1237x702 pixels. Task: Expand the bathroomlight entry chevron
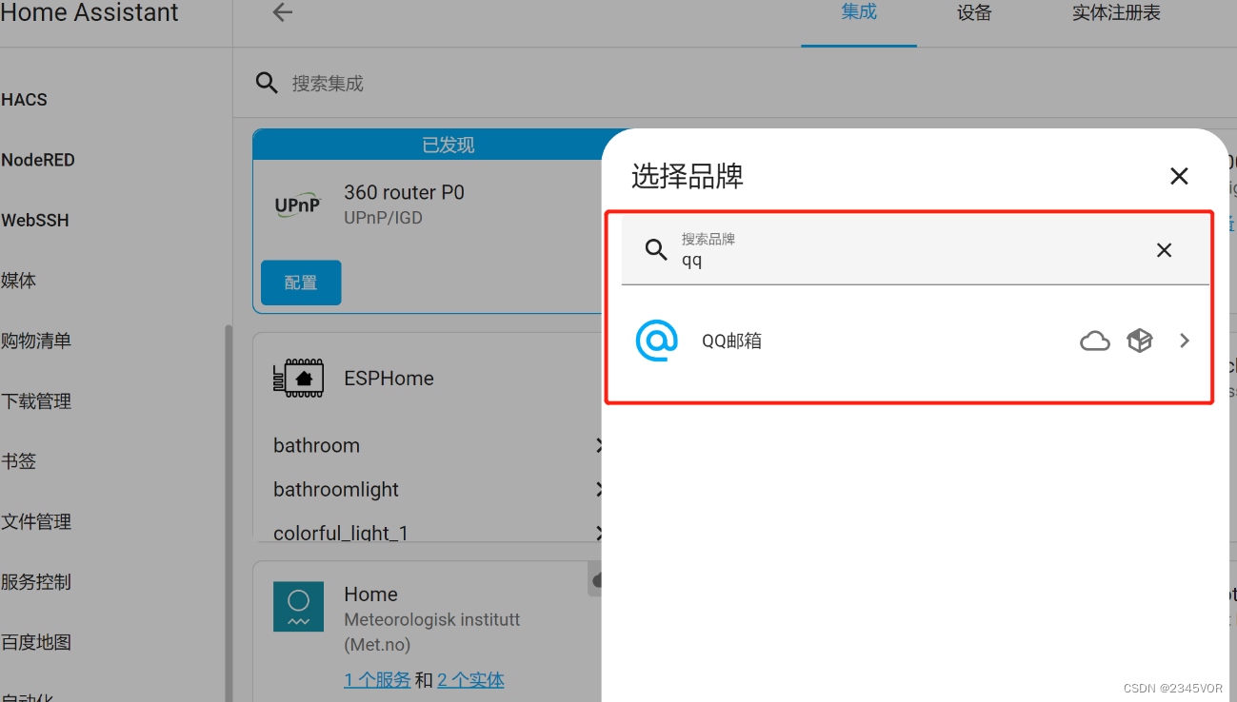point(599,489)
